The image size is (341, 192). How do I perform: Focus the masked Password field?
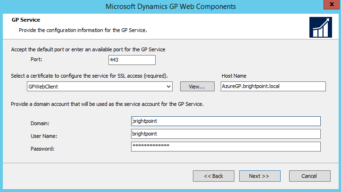click(226, 147)
